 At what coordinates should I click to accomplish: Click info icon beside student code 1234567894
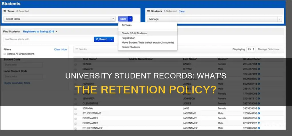coord(259,74)
